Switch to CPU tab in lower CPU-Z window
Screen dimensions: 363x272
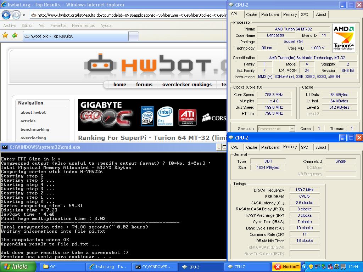pyautogui.click(x=235, y=147)
